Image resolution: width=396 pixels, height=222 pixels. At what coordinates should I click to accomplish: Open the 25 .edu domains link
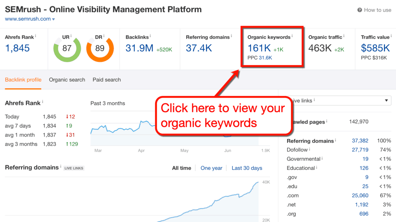pyautogui.click(x=365, y=186)
